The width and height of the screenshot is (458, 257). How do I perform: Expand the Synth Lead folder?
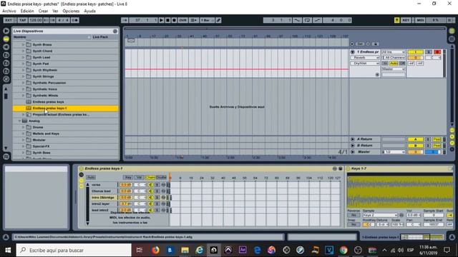23,57
